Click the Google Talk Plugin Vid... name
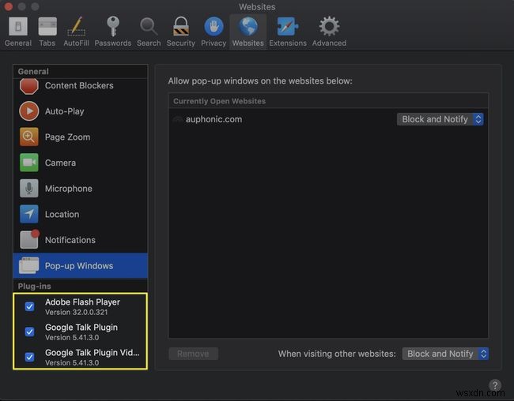The width and height of the screenshot is (514, 401). tap(93, 353)
